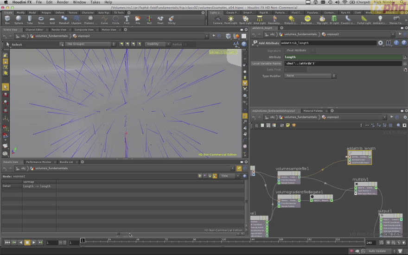Image resolution: width=408 pixels, height=255 pixels.
Task: Expand the Scene View path bar dropdown arrow
Action: 207,36
